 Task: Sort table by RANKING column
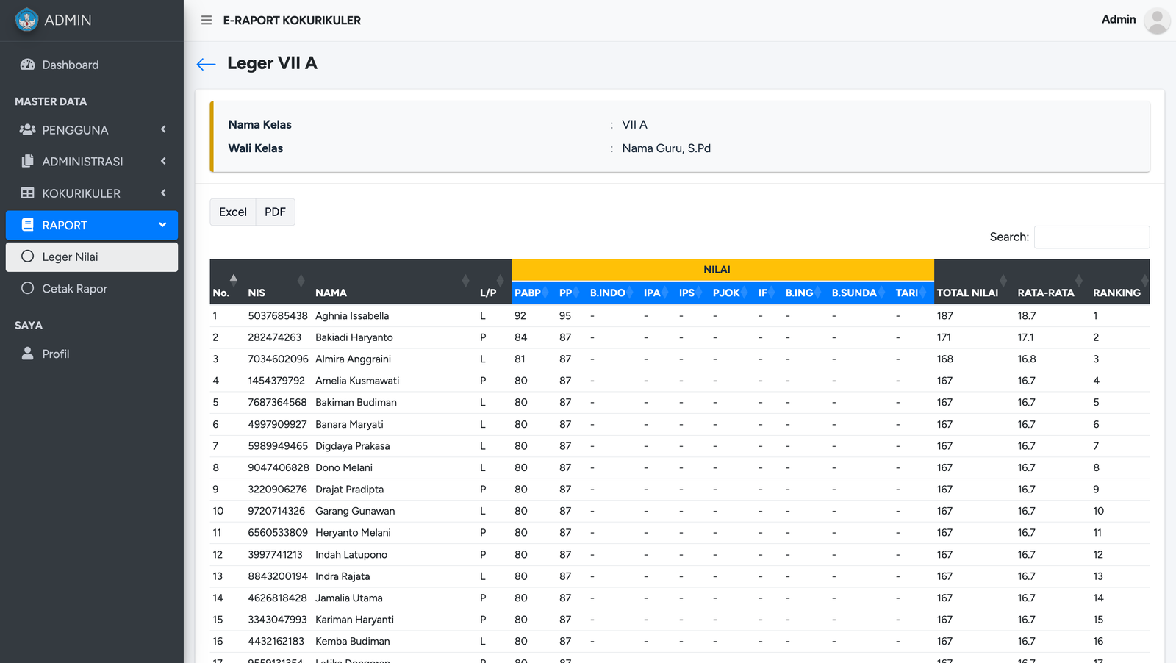[x=1119, y=282]
